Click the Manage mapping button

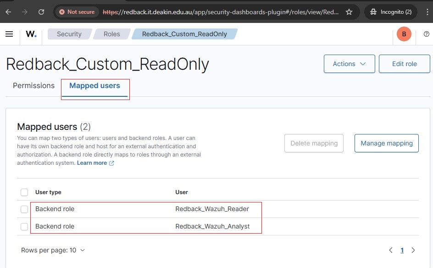(x=387, y=143)
